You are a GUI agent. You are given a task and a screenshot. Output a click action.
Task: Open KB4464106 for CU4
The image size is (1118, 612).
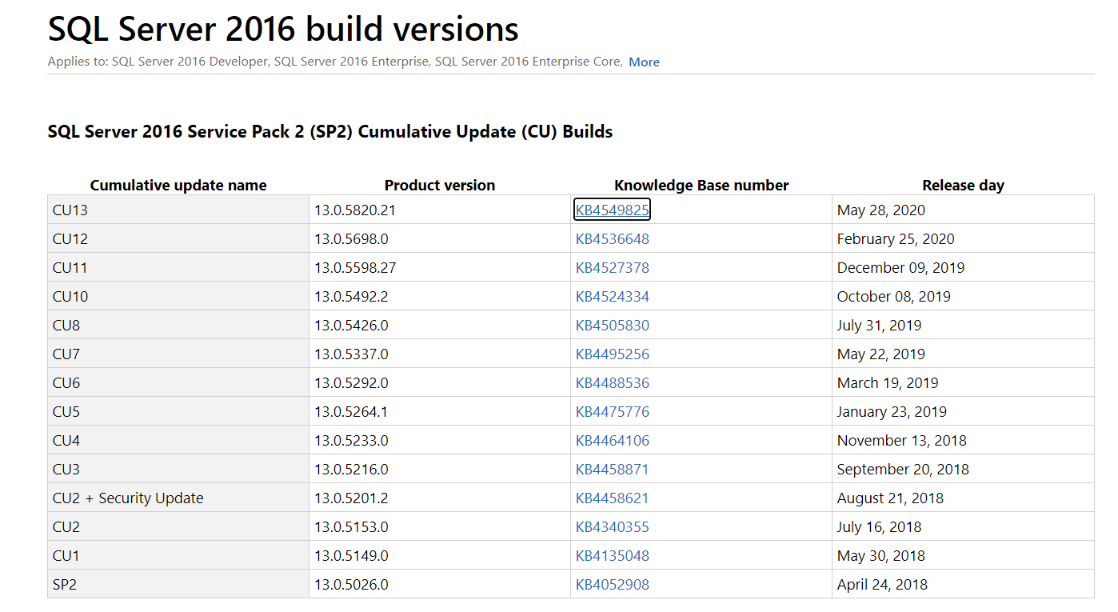coord(612,440)
